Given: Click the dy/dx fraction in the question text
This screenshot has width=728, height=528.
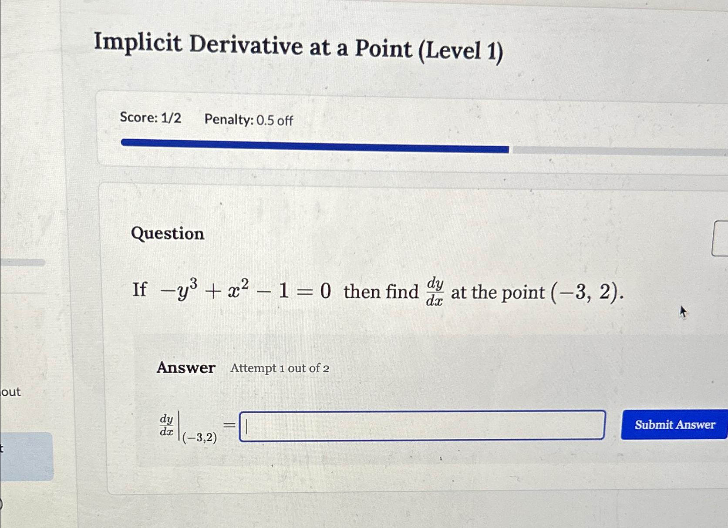Looking at the screenshot, I should (437, 291).
